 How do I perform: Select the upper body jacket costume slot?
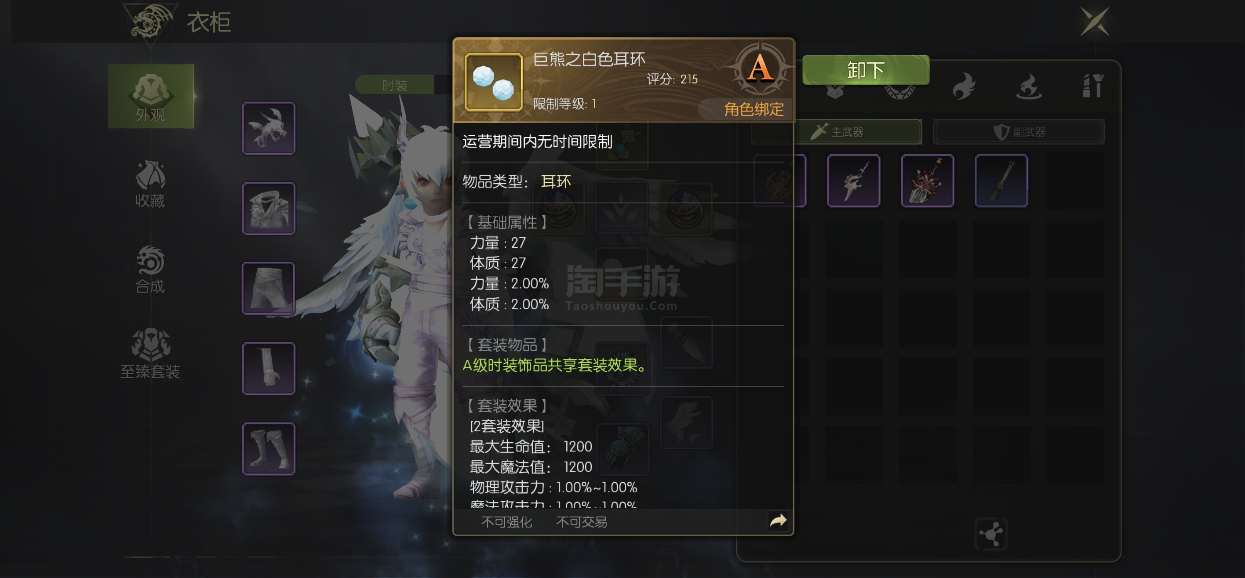pyautogui.click(x=269, y=208)
